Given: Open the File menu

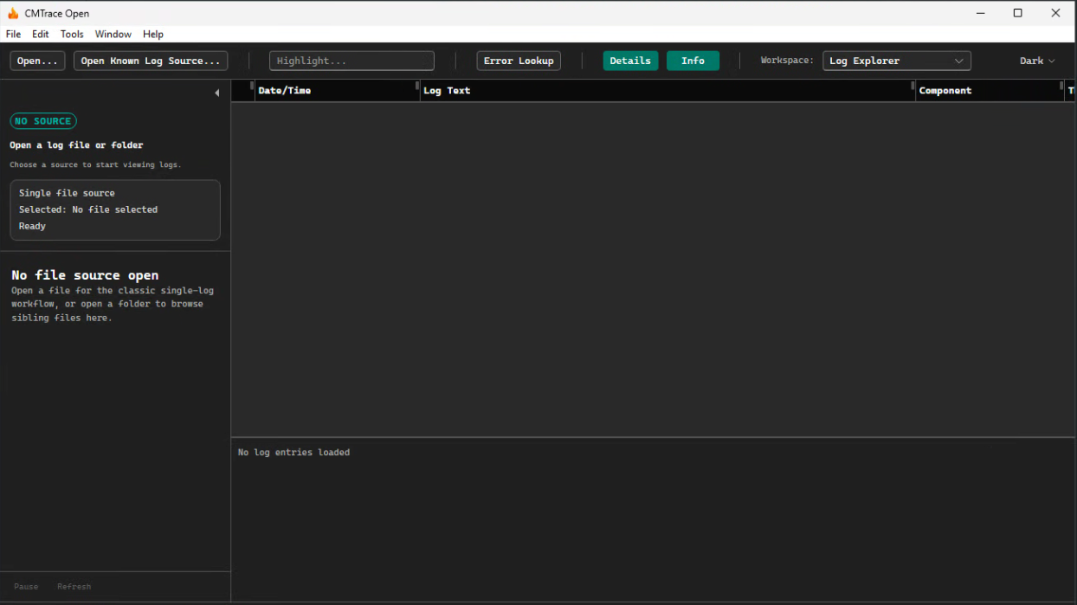Looking at the screenshot, I should 13,34.
